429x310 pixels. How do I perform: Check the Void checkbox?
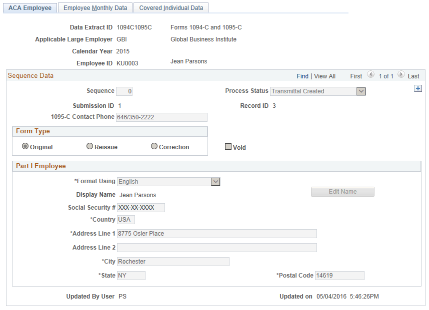[228, 146]
